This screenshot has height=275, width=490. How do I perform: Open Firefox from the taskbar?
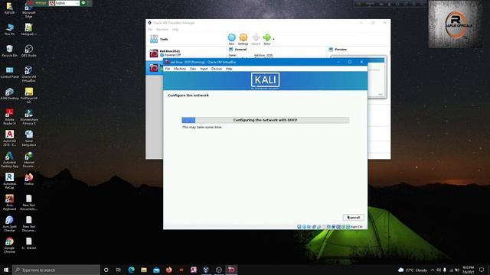click(168, 270)
